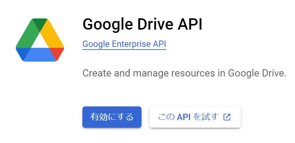Click the word 'Google' in the main heading

[x=104, y=24]
